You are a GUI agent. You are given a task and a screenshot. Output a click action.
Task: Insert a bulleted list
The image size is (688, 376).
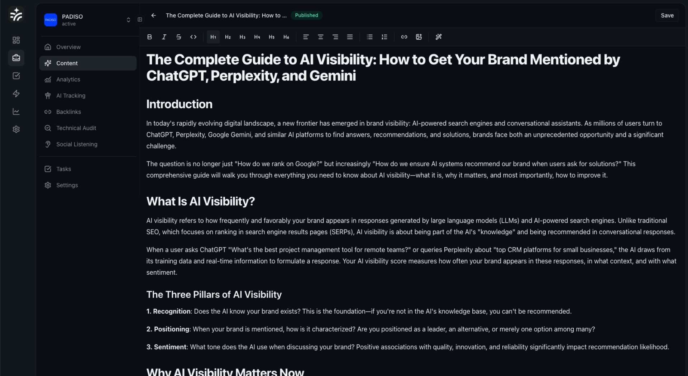click(x=369, y=37)
